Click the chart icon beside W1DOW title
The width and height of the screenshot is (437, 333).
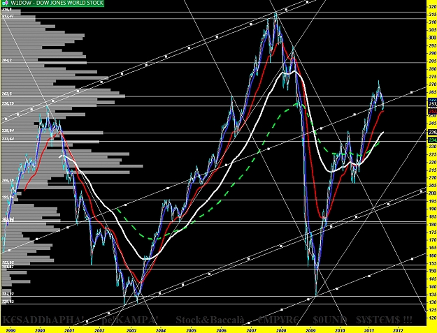pos(5,3)
